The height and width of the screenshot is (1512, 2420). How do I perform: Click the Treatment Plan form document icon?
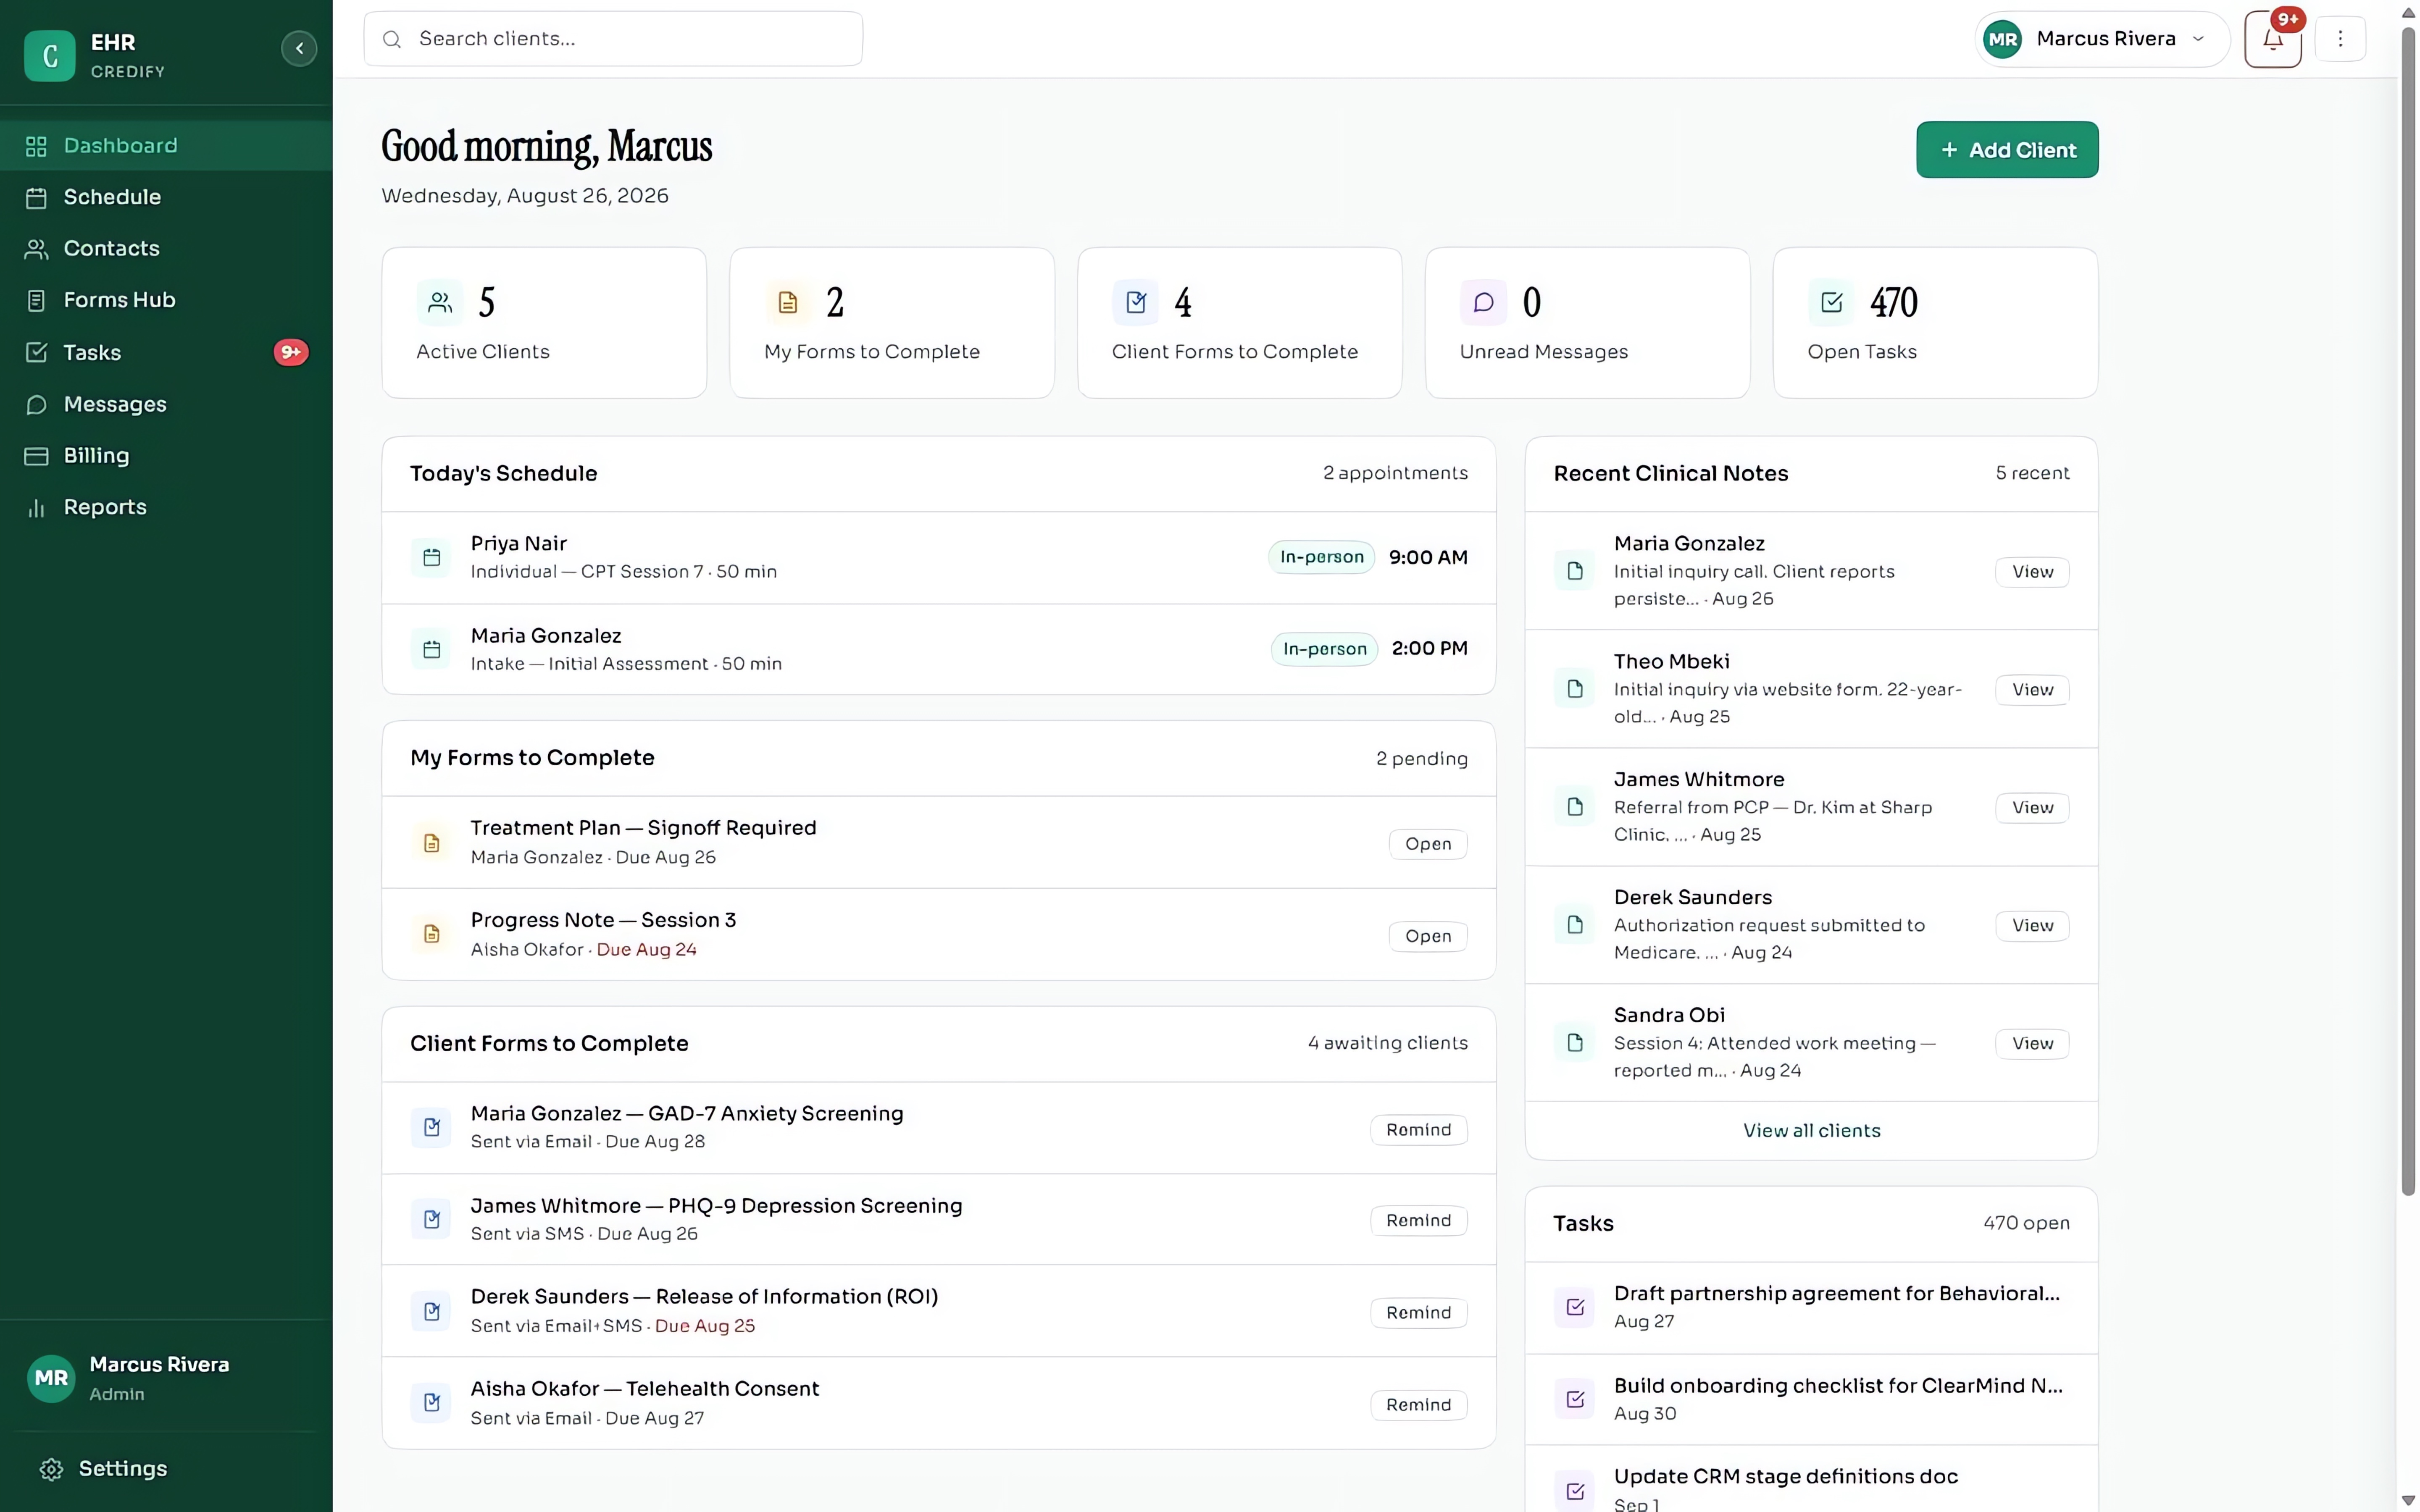[x=432, y=843]
